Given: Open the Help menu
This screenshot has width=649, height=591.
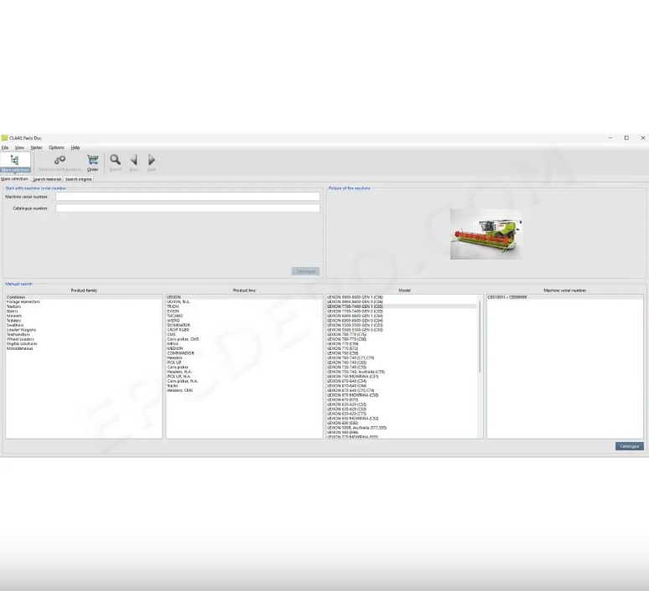Looking at the screenshot, I should pyautogui.click(x=75, y=147).
